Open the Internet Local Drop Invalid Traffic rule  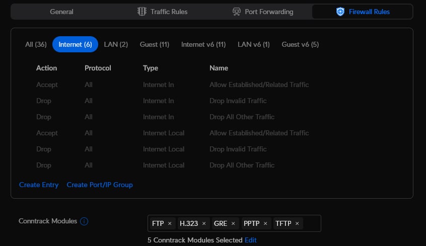coord(238,149)
